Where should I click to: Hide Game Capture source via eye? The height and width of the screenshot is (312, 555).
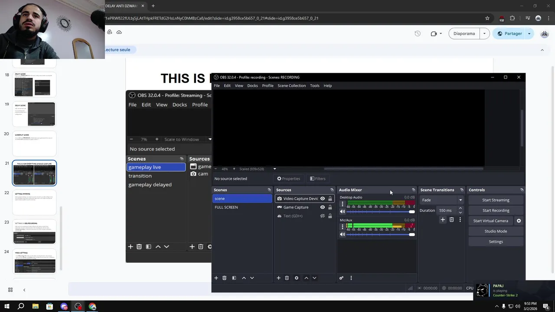(323, 207)
